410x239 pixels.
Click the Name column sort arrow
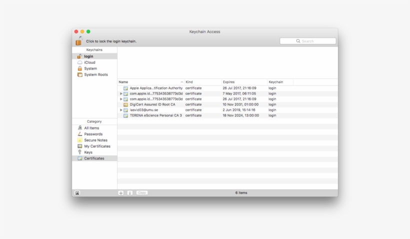coord(181,82)
